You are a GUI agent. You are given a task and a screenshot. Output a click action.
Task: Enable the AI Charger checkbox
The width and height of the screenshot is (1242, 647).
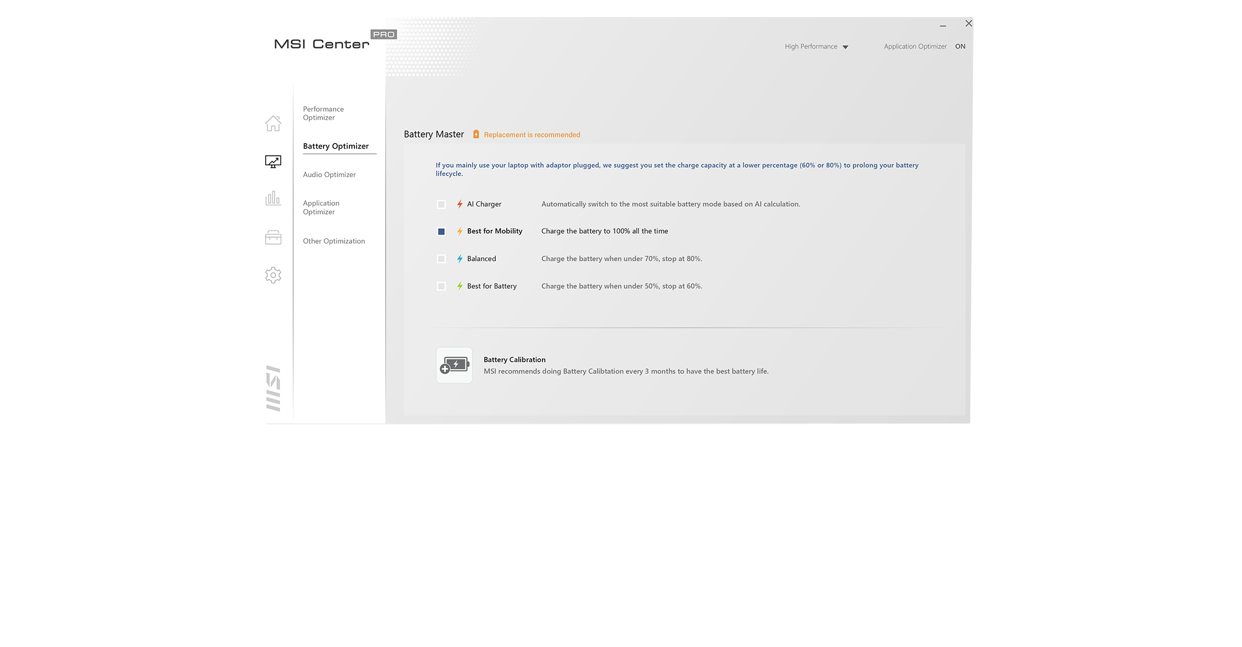point(441,205)
